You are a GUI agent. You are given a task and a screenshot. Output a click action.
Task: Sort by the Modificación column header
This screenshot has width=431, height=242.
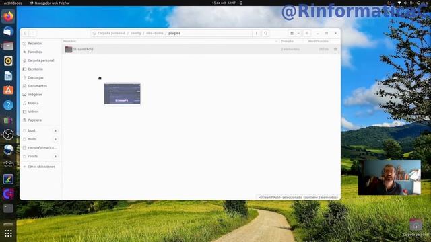tap(319, 41)
